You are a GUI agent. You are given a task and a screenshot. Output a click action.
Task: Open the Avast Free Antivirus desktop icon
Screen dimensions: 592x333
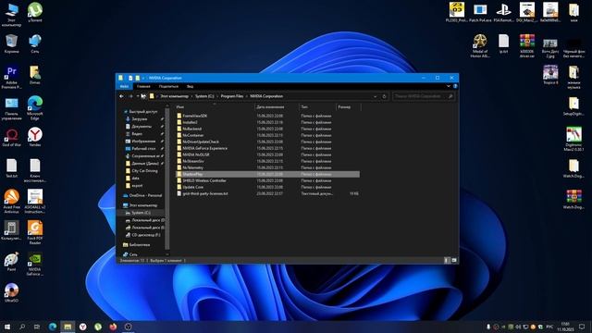11,202
